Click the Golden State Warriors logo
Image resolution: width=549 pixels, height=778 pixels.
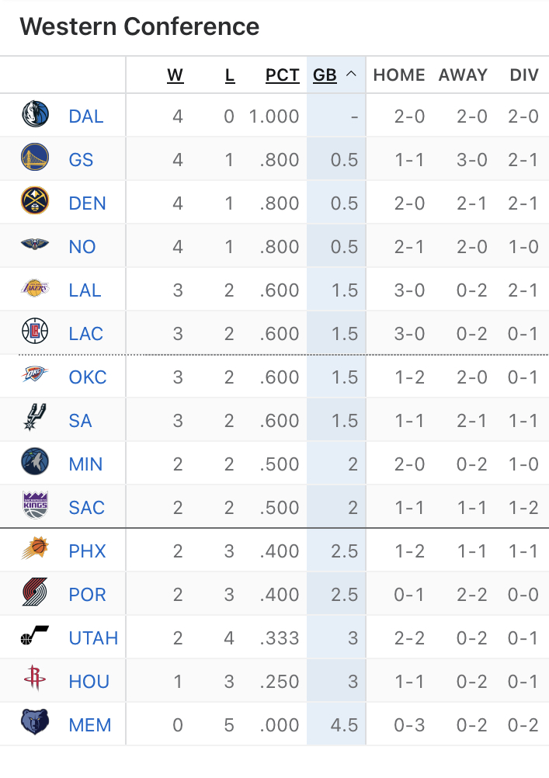coord(35,160)
